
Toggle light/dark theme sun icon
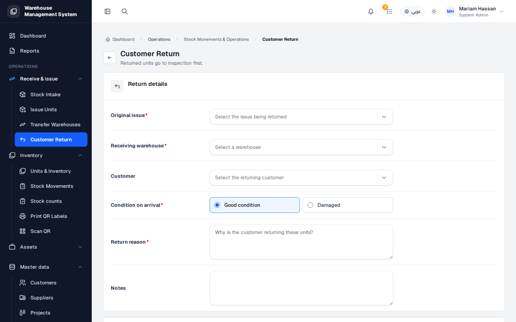click(434, 11)
